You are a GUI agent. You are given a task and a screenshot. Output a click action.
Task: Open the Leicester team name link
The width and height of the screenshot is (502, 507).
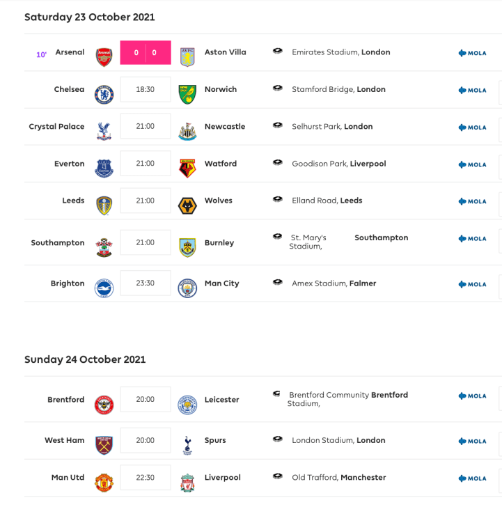(x=221, y=400)
